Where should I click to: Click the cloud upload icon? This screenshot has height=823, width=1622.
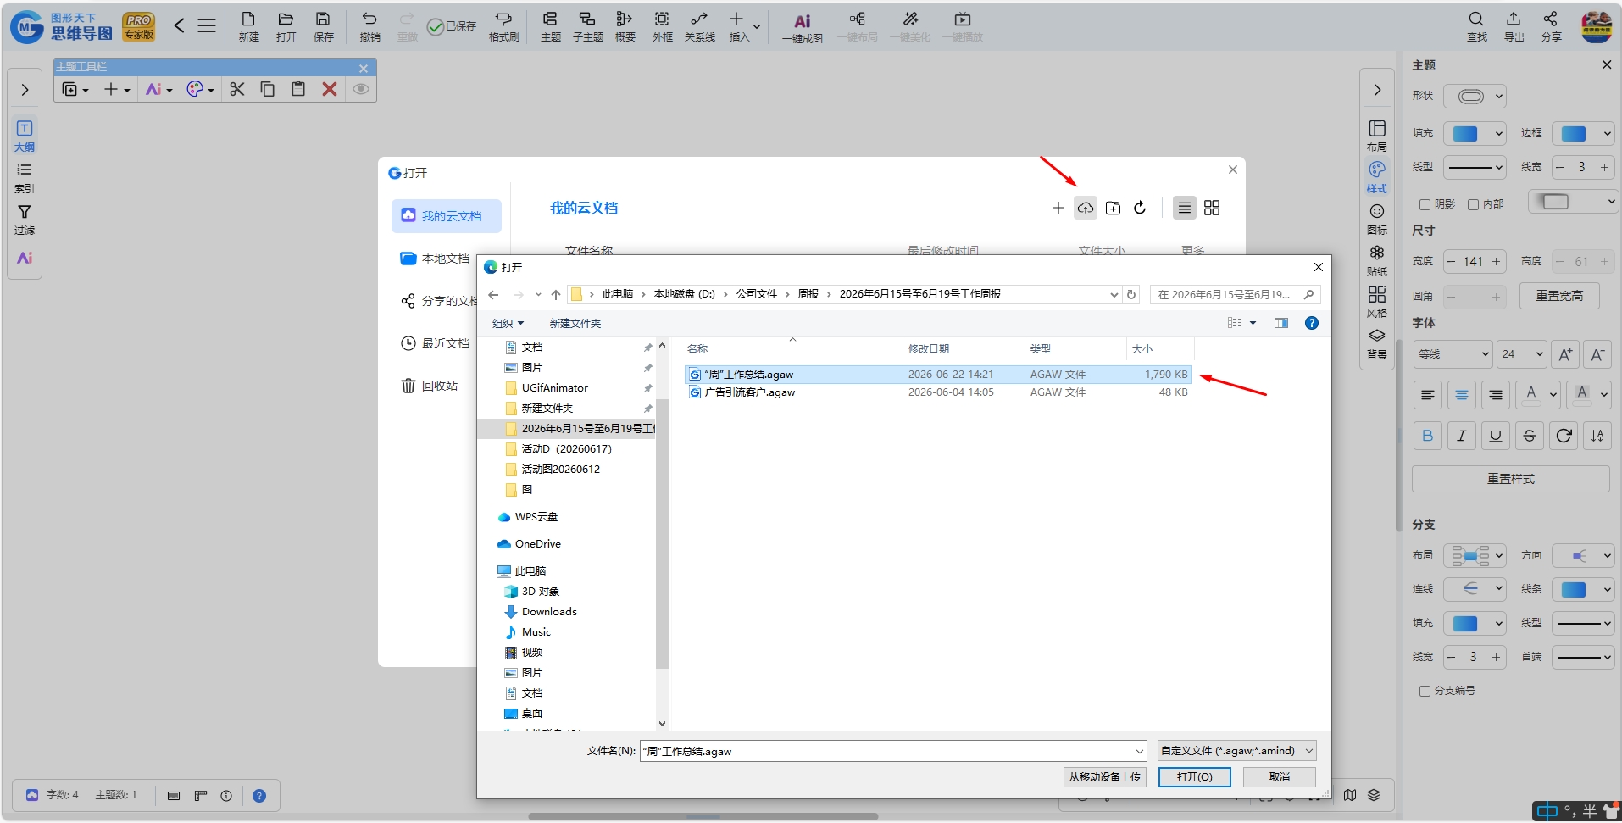[1086, 208]
